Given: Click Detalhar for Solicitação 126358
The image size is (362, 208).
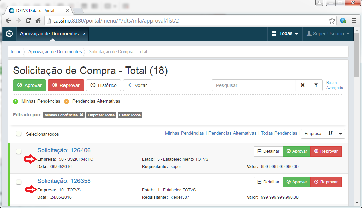Looking at the screenshot, I should click(x=268, y=182).
